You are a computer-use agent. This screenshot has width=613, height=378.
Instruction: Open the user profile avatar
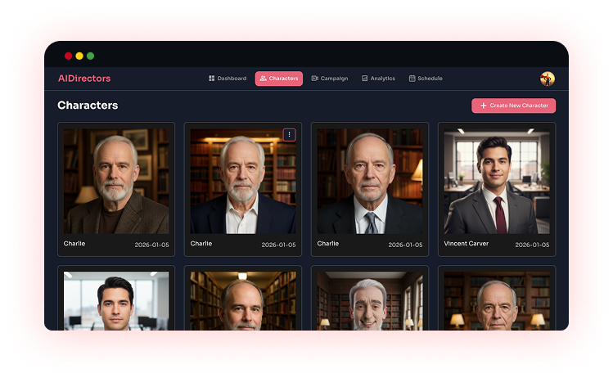pos(548,79)
